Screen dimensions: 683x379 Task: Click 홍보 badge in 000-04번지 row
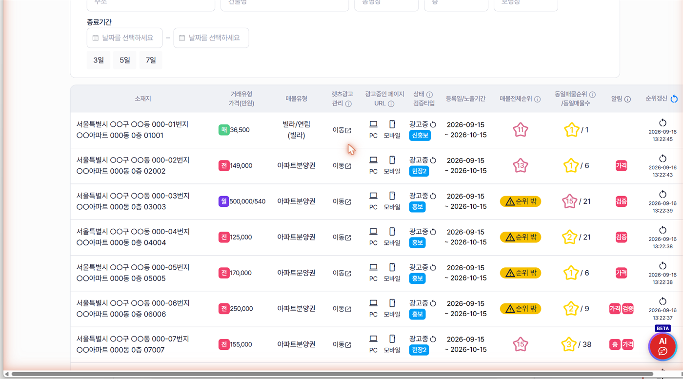417,242
